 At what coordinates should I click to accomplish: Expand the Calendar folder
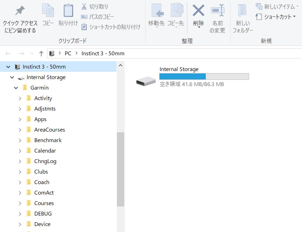20,151
